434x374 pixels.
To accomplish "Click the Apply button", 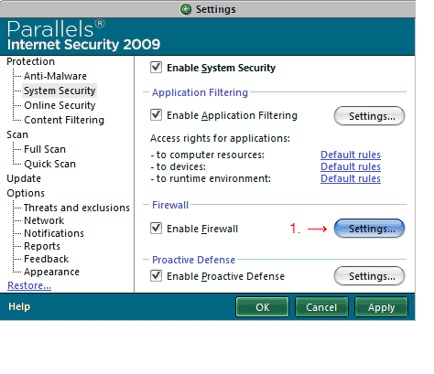I will [381, 307].
